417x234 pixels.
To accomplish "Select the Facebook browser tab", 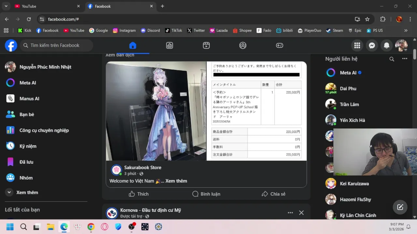I will tap(121, 6).
